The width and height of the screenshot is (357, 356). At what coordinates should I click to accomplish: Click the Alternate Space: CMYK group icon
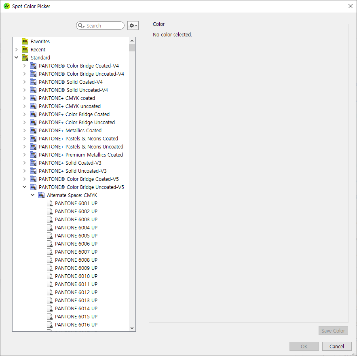click(x=41, y=195)
